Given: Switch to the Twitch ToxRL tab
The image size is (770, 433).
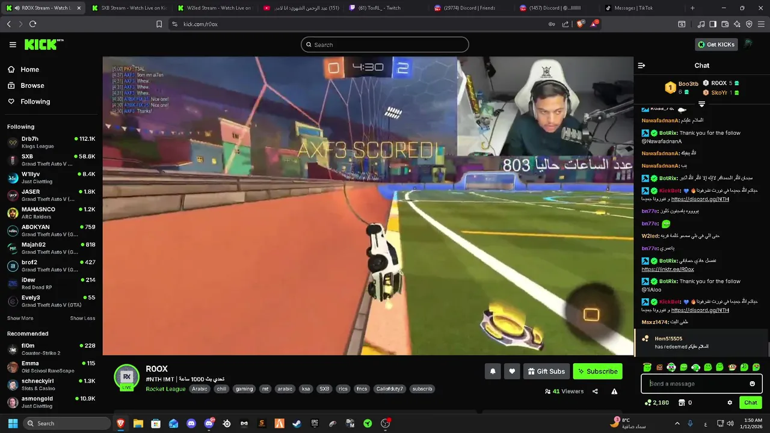Looking at the screenshot, I should click(386, 8).
